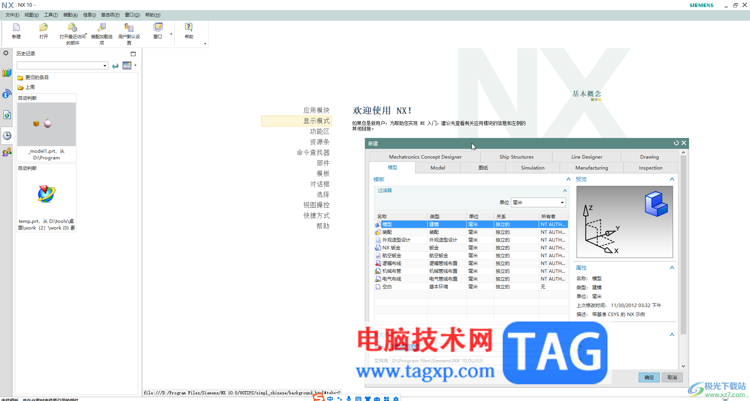This screenshot has height=401, width=750.
Task: Open the 视图(V) menu
Action: (x=32, y=15)
